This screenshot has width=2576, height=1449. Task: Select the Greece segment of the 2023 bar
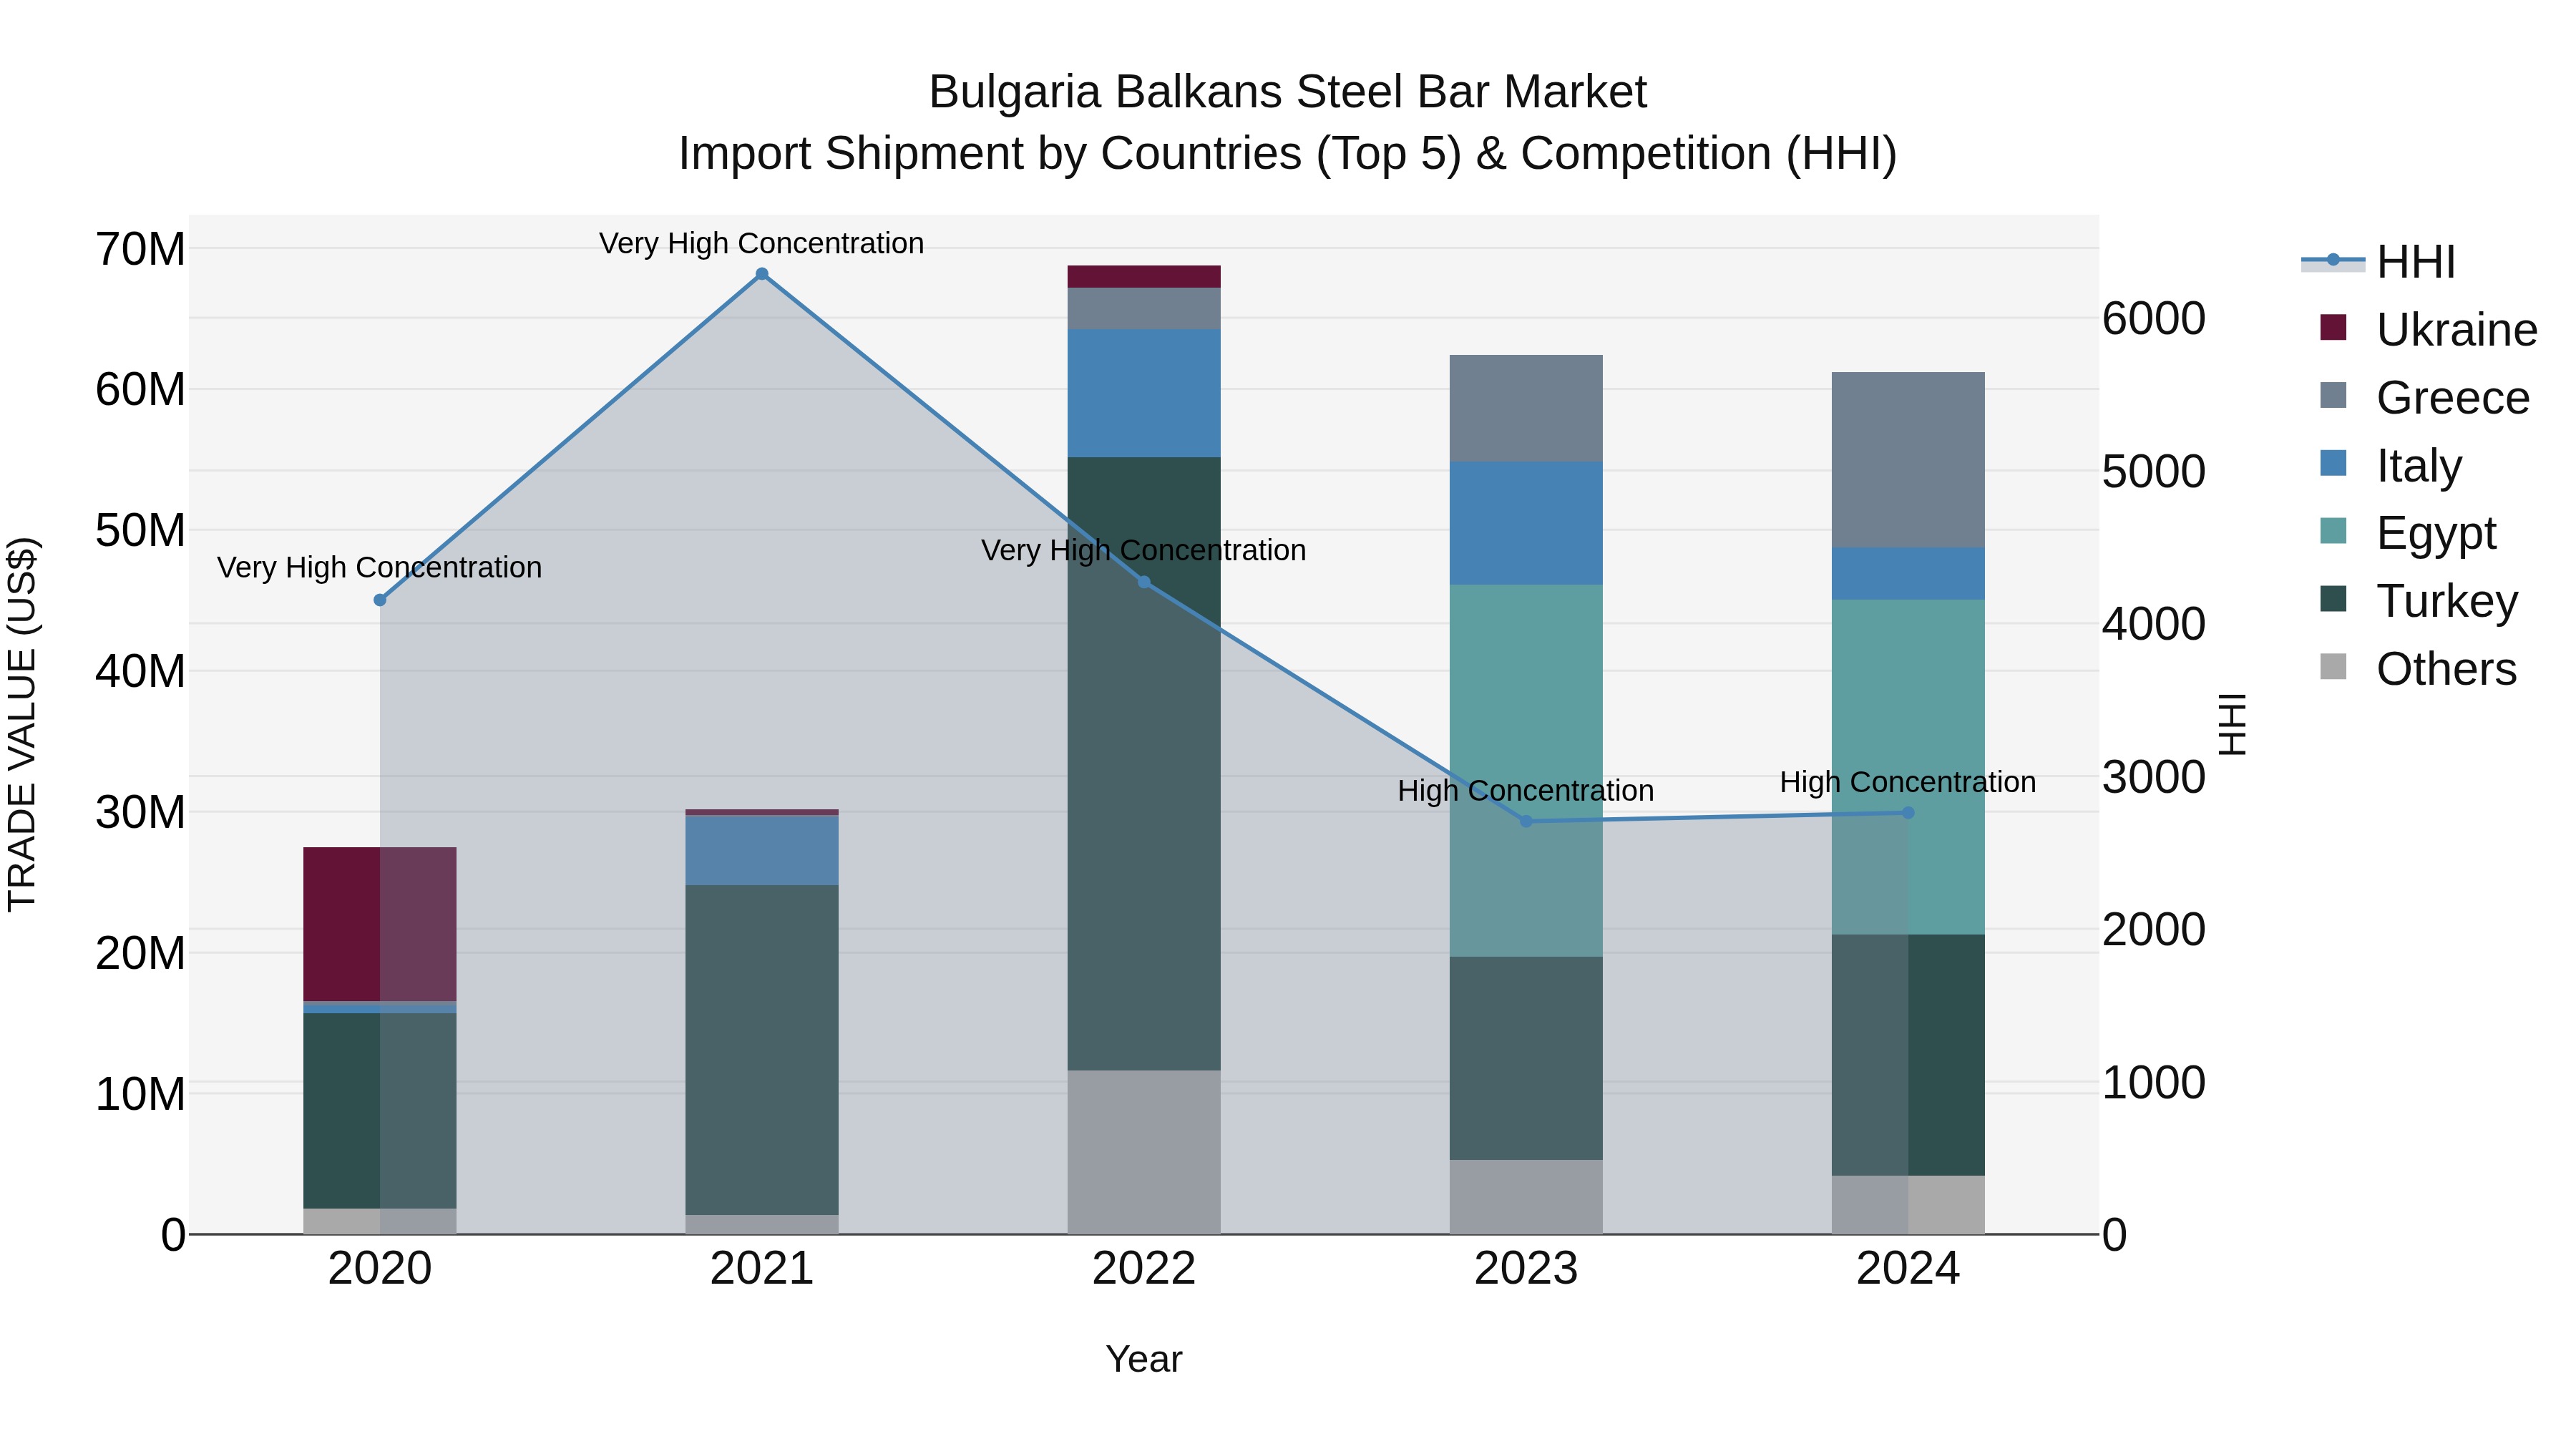click(1526, 408)
